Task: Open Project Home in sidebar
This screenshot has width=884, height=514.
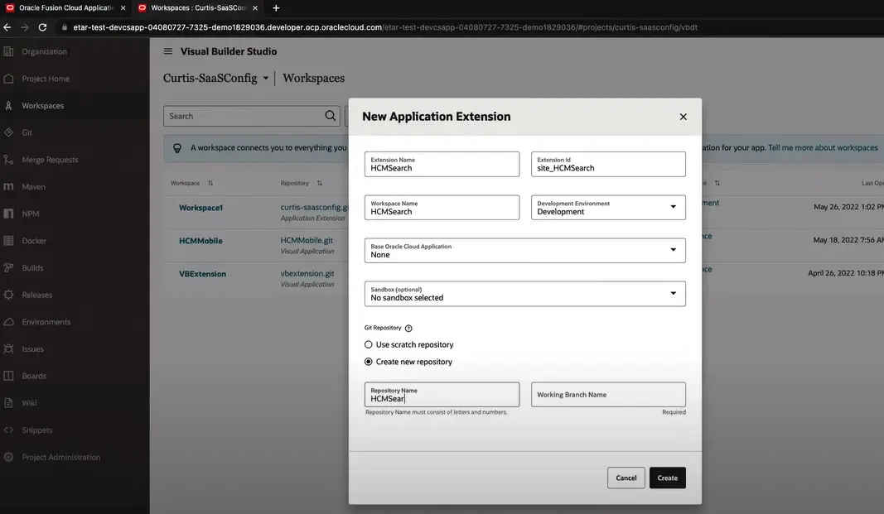Action: pos(46,79)
